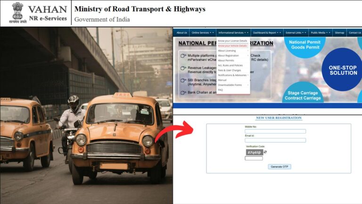
Task: Expand the Downloadable Forms submenu
Action: [233, 85]
